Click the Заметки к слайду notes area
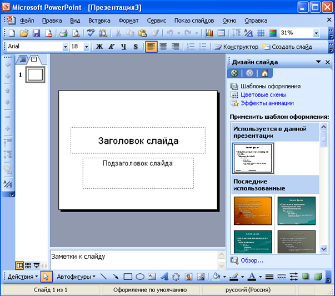Screen dimensions: 335x296 (x=133, y=260)
